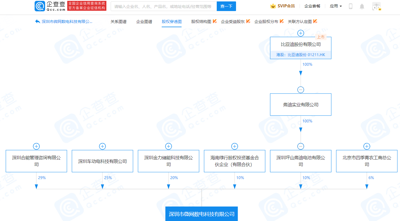Expand node above 比亚迪股份有限公司

click(300, 33)
